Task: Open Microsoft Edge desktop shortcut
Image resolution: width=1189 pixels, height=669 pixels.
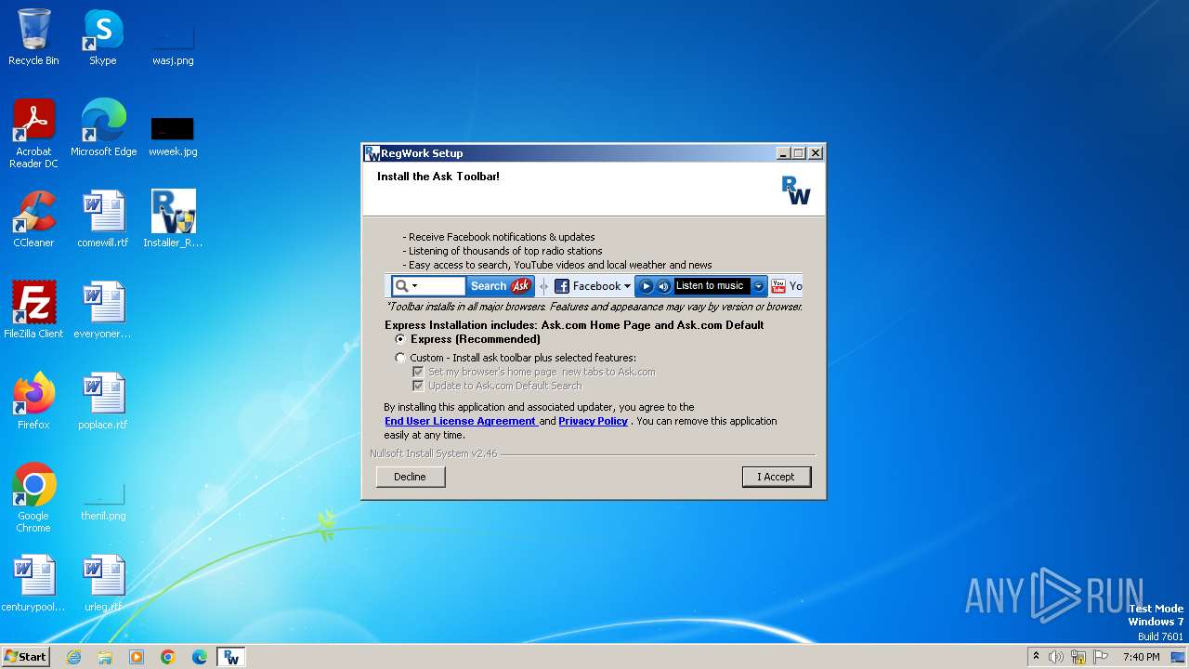Action: point(103,128)
